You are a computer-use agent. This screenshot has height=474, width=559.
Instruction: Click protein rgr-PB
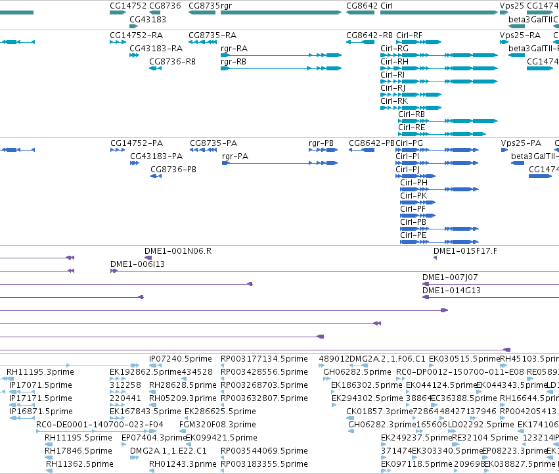[x=323, y=150]
